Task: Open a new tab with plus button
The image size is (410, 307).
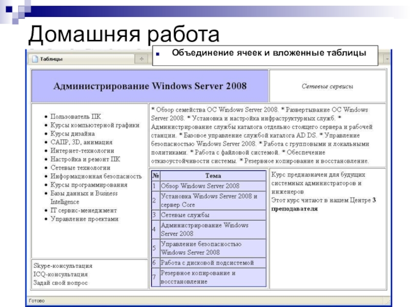Action: coord(141,59)
